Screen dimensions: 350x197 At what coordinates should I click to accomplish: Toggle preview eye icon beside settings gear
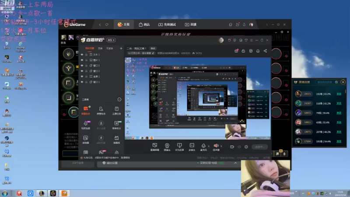(x=239, y=147)
